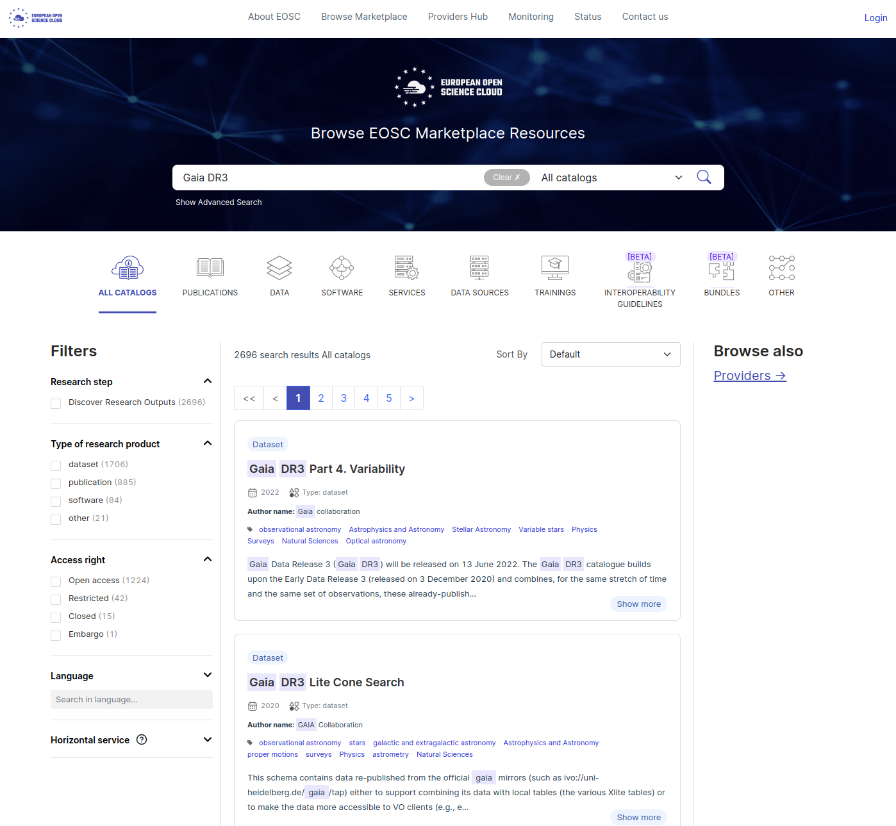Image resolution: width=896 pixels, height=826 pixels.
Task: Select the Services server-gear icon
Action: point(407,268)
